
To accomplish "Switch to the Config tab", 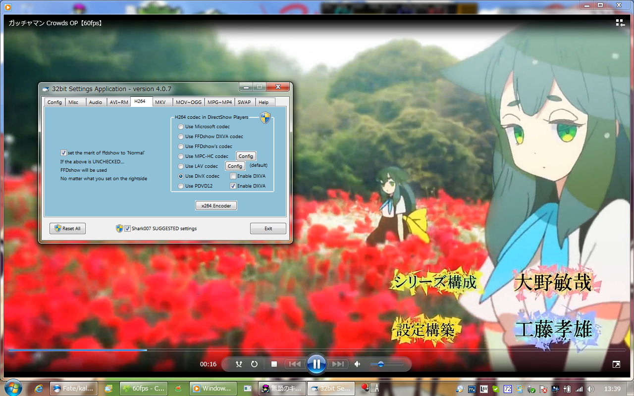I will tap(54, 102).
